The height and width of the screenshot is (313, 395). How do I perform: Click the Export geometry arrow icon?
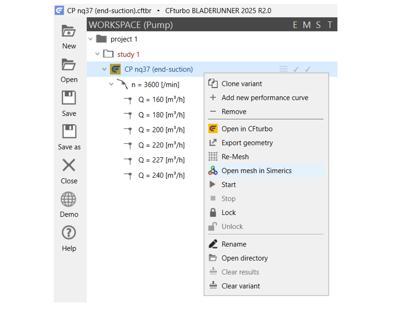pyautogui.click(x=213, y=143)
